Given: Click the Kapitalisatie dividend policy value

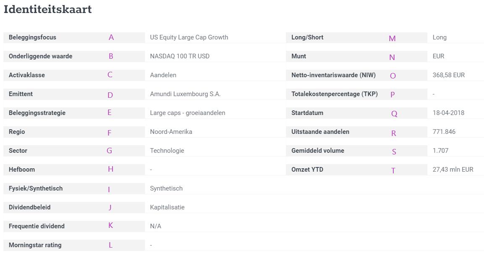Looking at the screenshot, I should [167, 207].
